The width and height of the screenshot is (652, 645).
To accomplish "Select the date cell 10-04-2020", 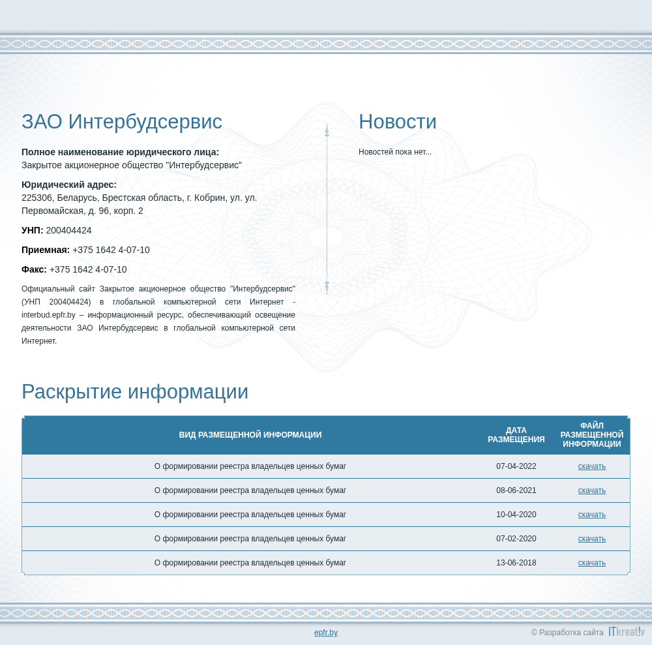I will [516, 515].
